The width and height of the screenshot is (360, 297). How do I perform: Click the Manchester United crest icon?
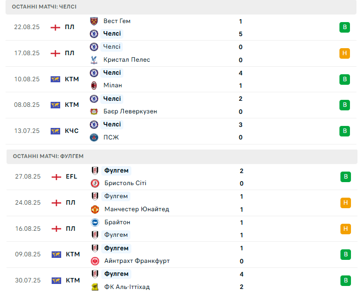point(95,209)
